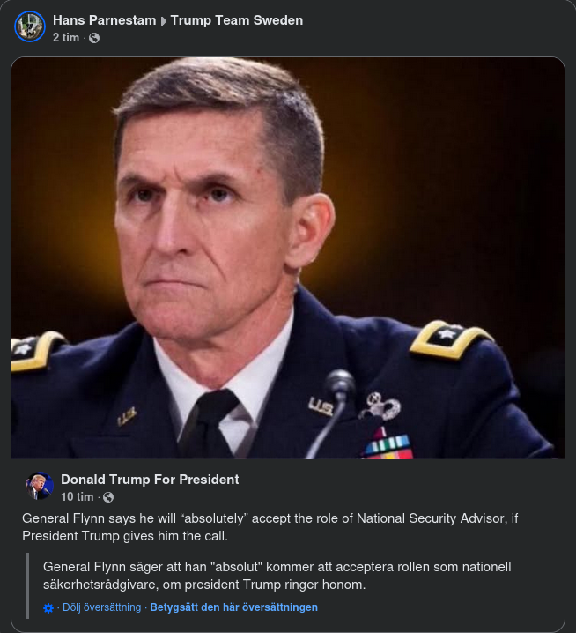Hide translation via "Dölj översättning"

101,607
